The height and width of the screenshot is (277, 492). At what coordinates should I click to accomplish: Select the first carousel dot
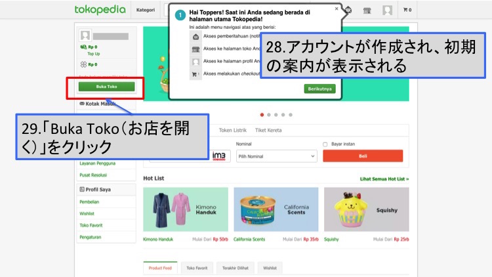pos(262,115)
